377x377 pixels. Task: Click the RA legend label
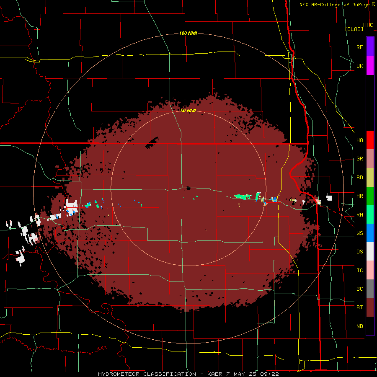pos(359,215)
